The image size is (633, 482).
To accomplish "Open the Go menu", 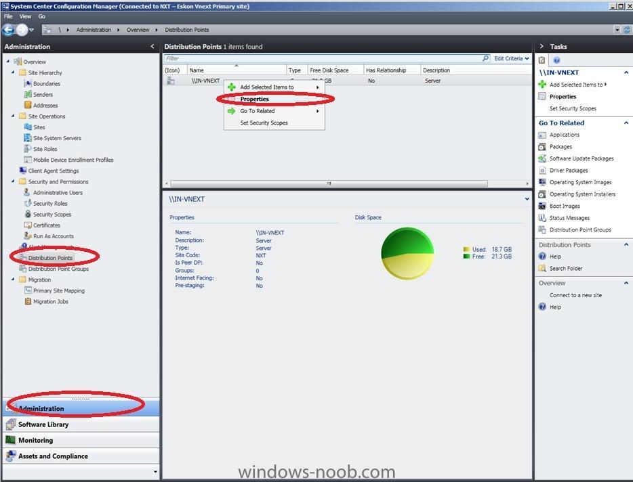I will coord(42,16).
